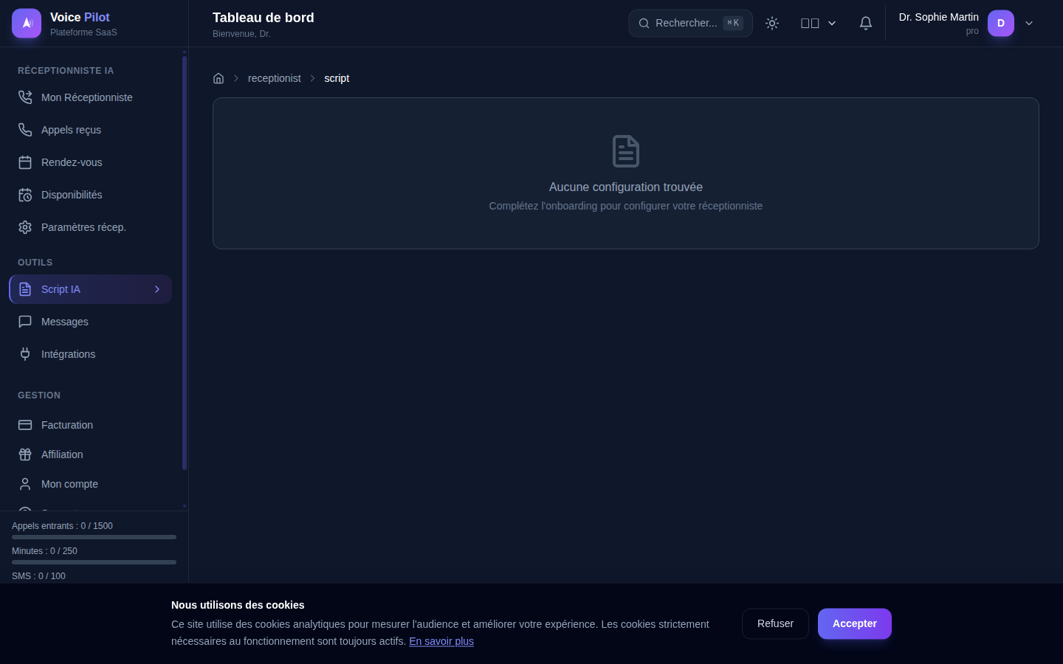The width and height of the screenshot is (1063, 664).
Task: Decline cookies with Refuser button
Action: click(x=775, y=623)
